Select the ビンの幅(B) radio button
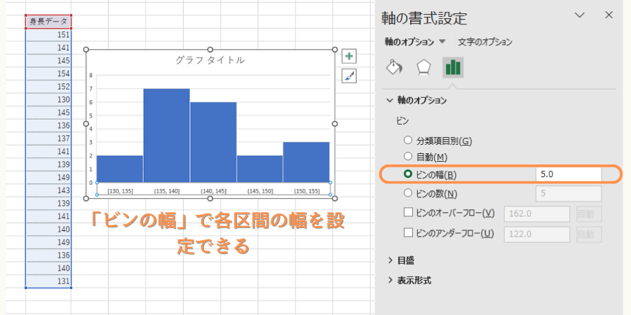This screenshot has height=315, width=631. [408, 174]
